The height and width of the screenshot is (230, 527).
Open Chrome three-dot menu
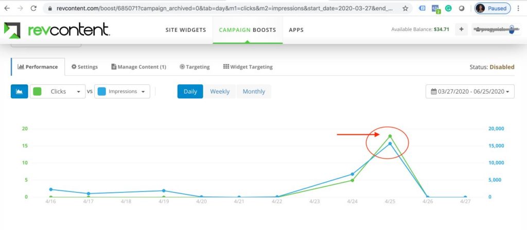(519, 9)
